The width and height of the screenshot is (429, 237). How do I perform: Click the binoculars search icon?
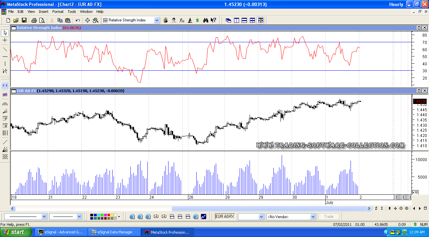point(206,20)
